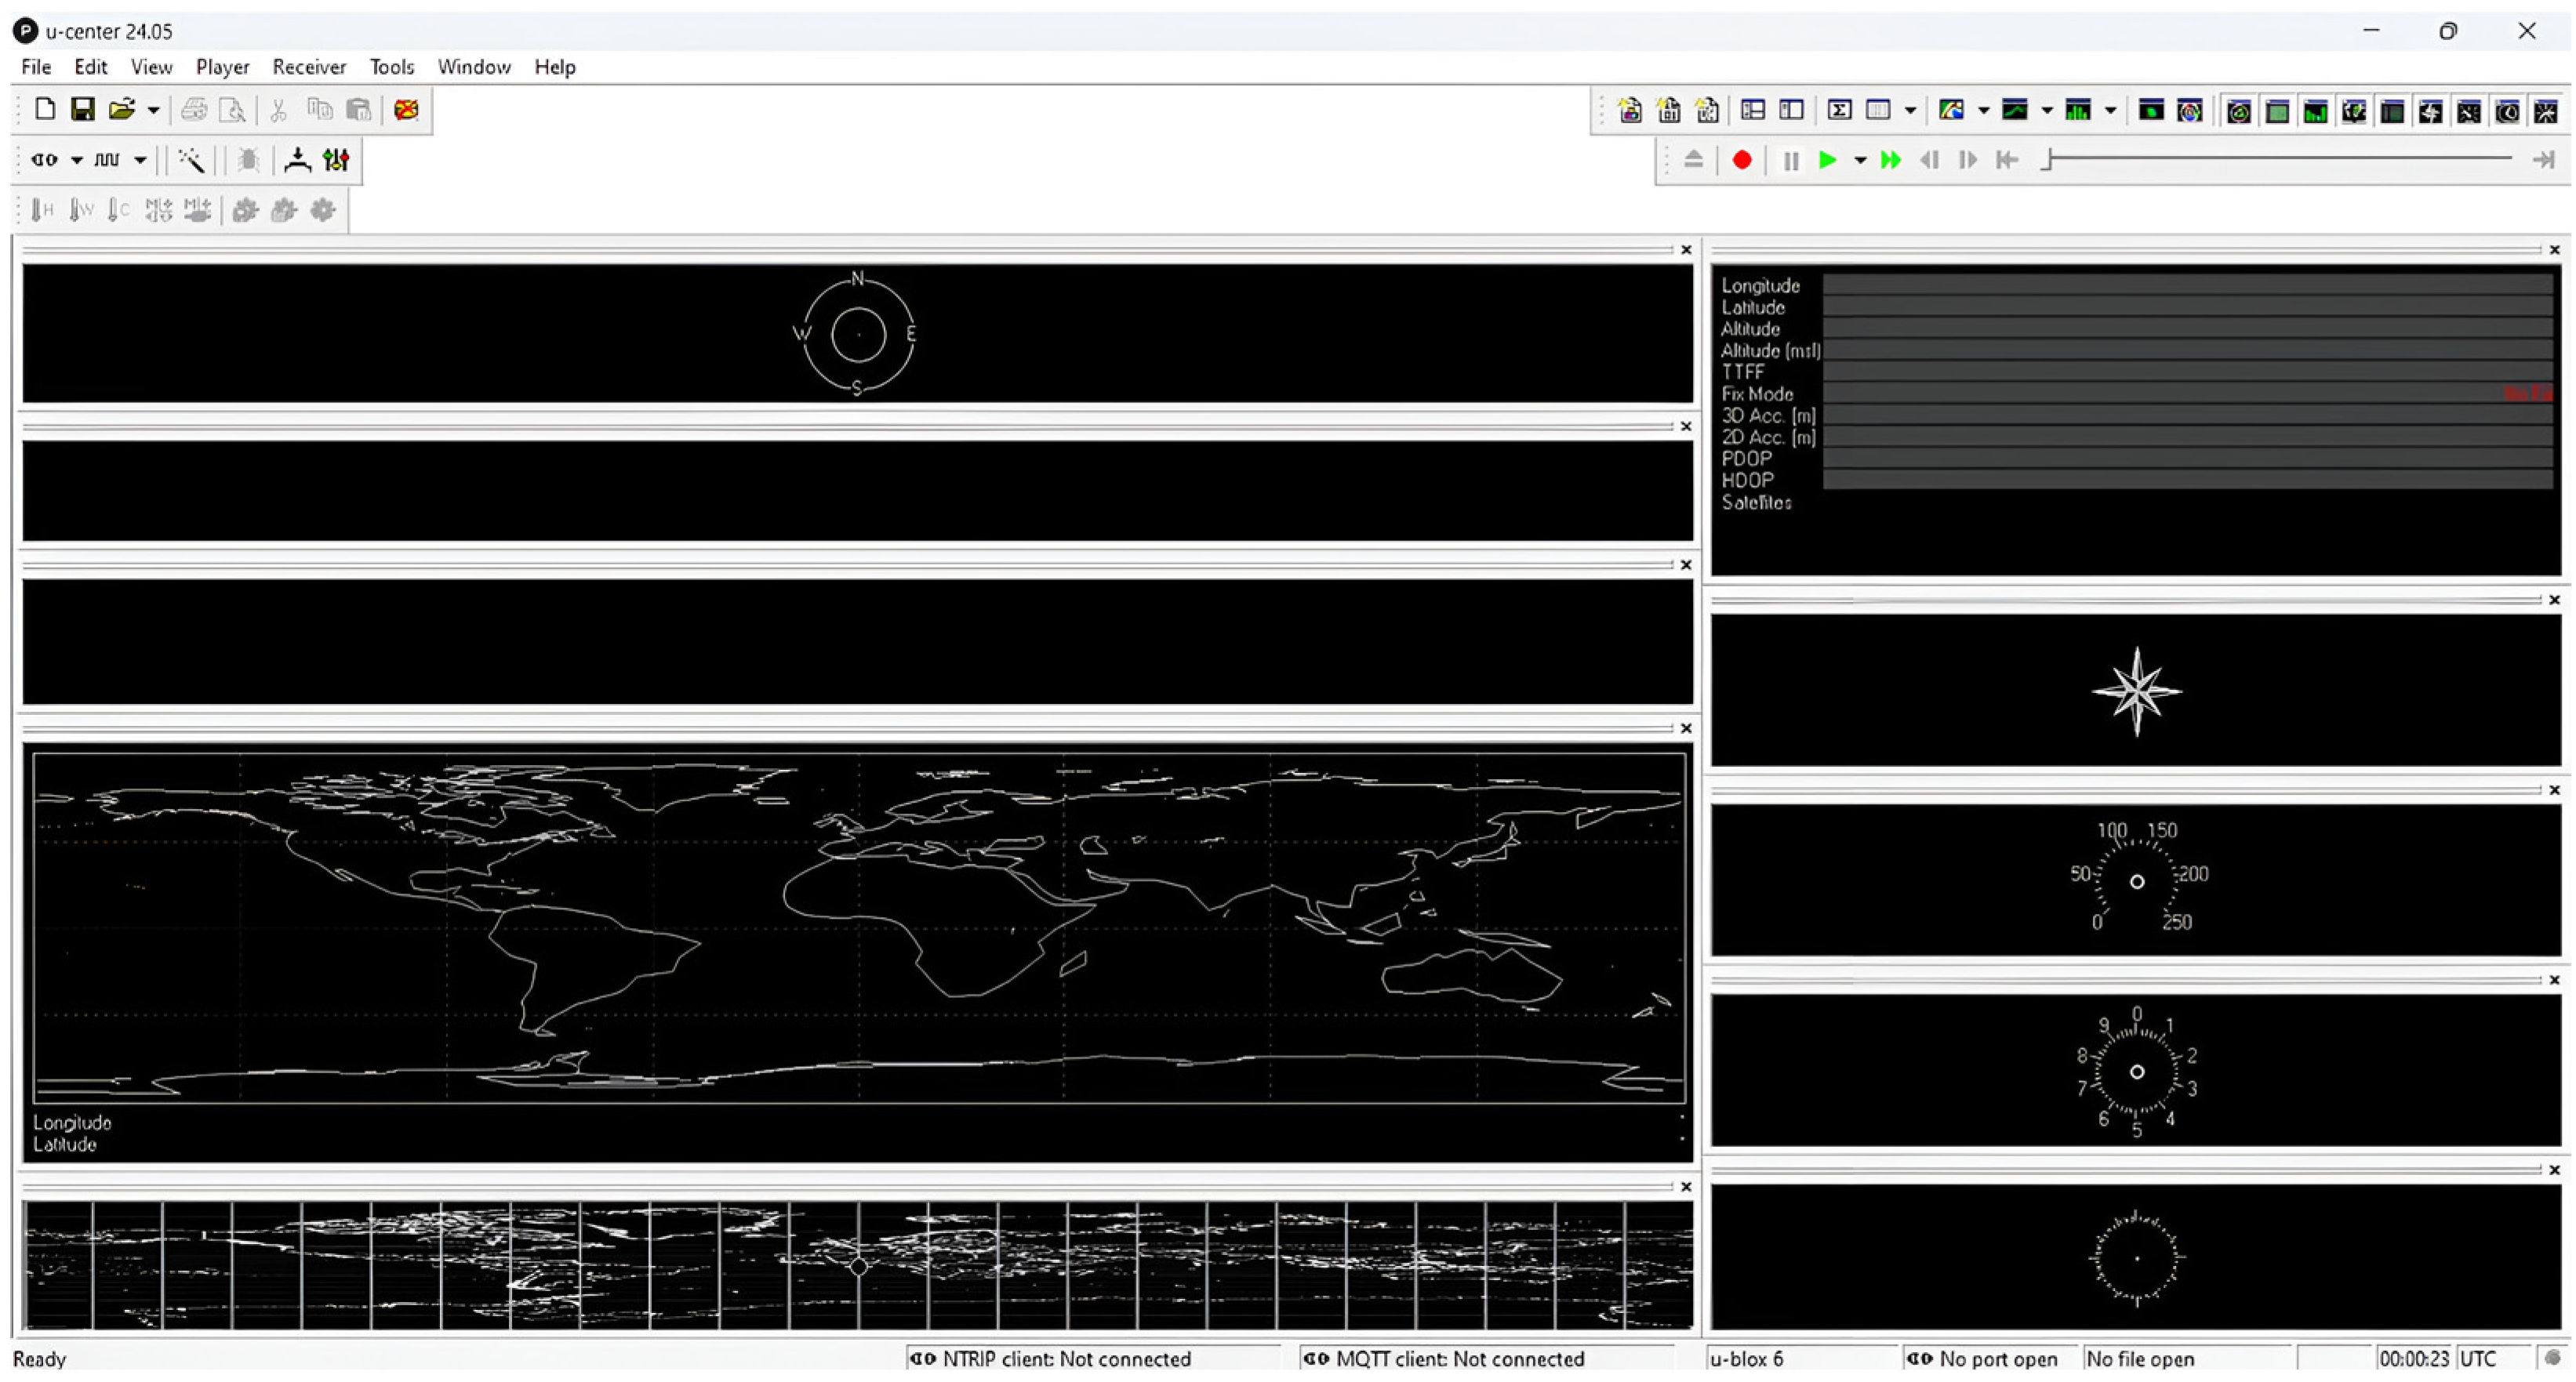Viewport: 2576px width, 1382px height.
Task: Expand the receiver port connection dropdown arrow
Action: [77, 160]
